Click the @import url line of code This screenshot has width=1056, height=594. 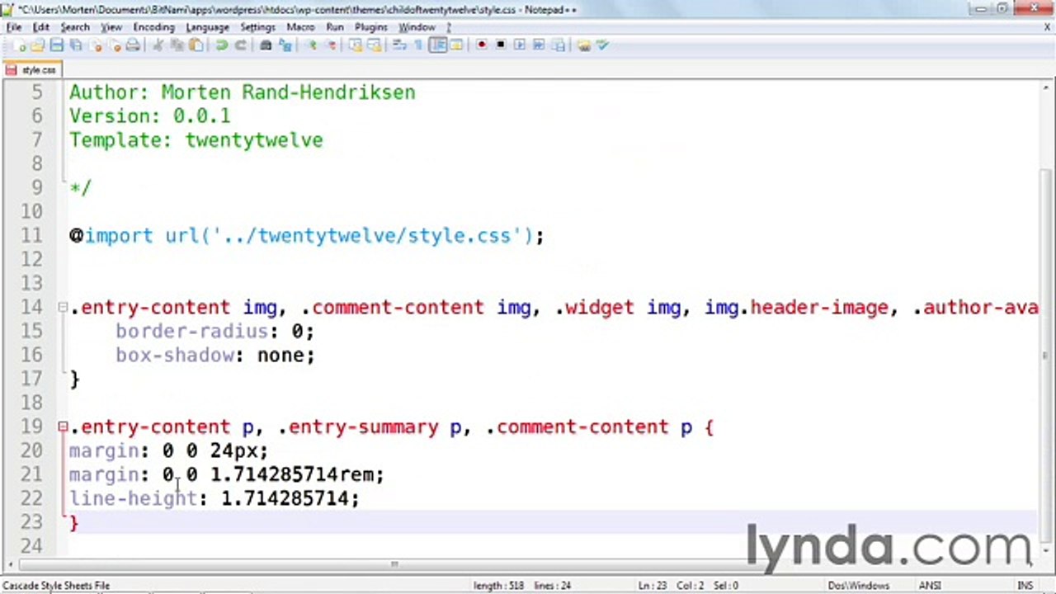point(306,236)
